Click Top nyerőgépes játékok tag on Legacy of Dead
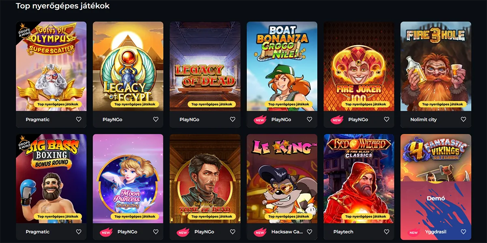 [205, 104]
